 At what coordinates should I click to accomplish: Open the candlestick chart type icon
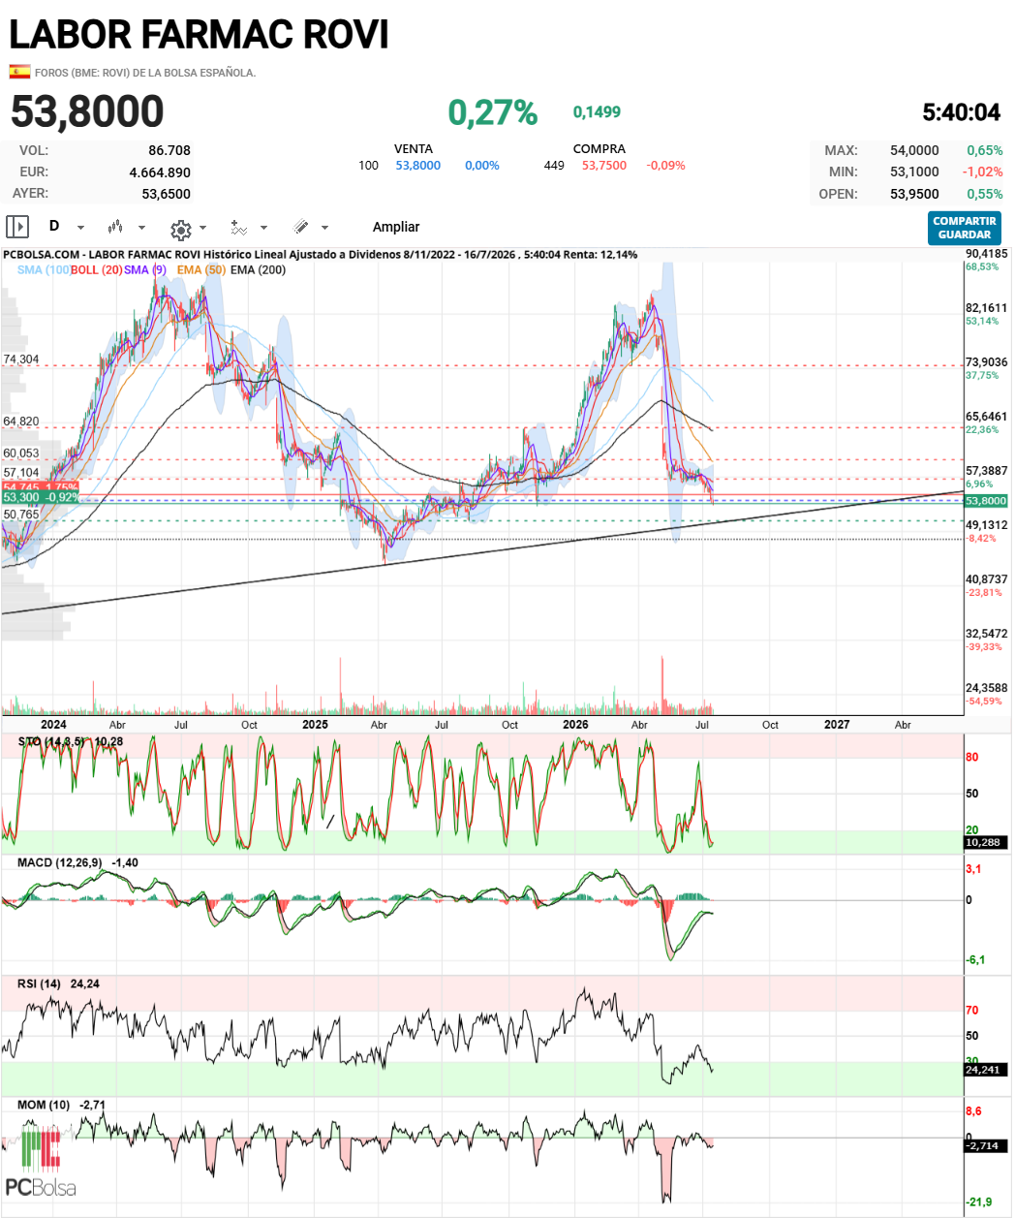115,227
